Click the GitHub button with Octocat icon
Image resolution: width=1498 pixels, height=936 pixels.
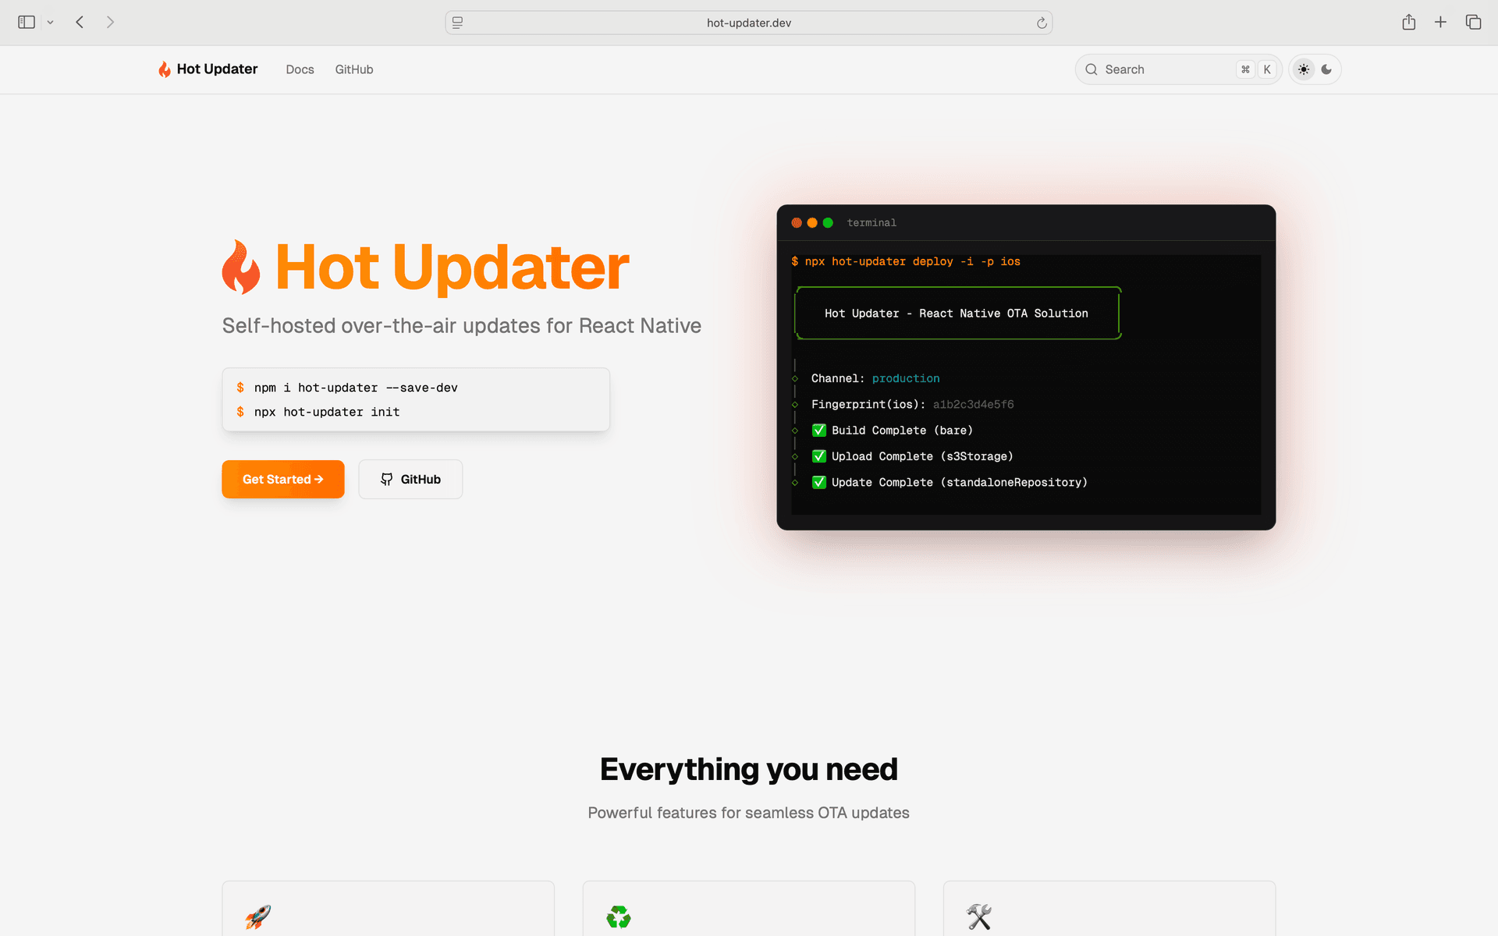[x=410, y=479]
